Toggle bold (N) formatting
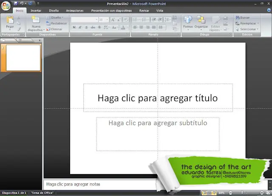The image size is (272, 196). tap(74, 27)
